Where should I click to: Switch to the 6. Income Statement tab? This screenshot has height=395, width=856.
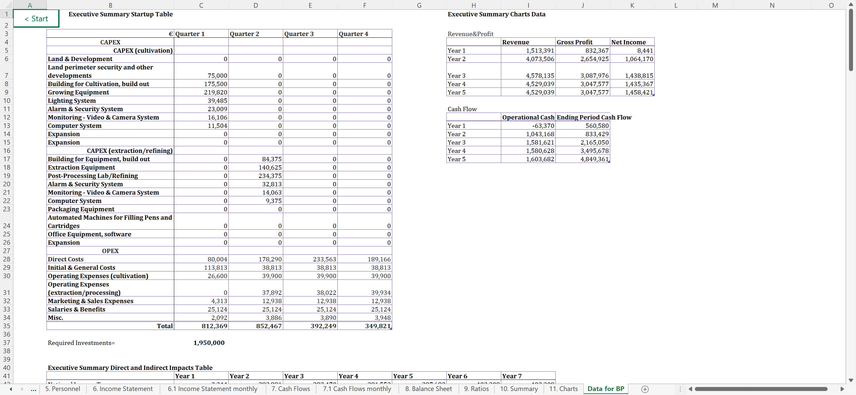tap(123, 389)
